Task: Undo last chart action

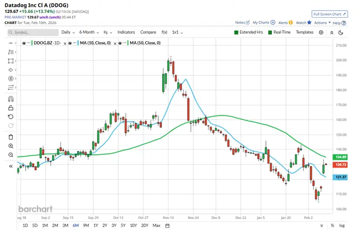Action: pos(11,116)
